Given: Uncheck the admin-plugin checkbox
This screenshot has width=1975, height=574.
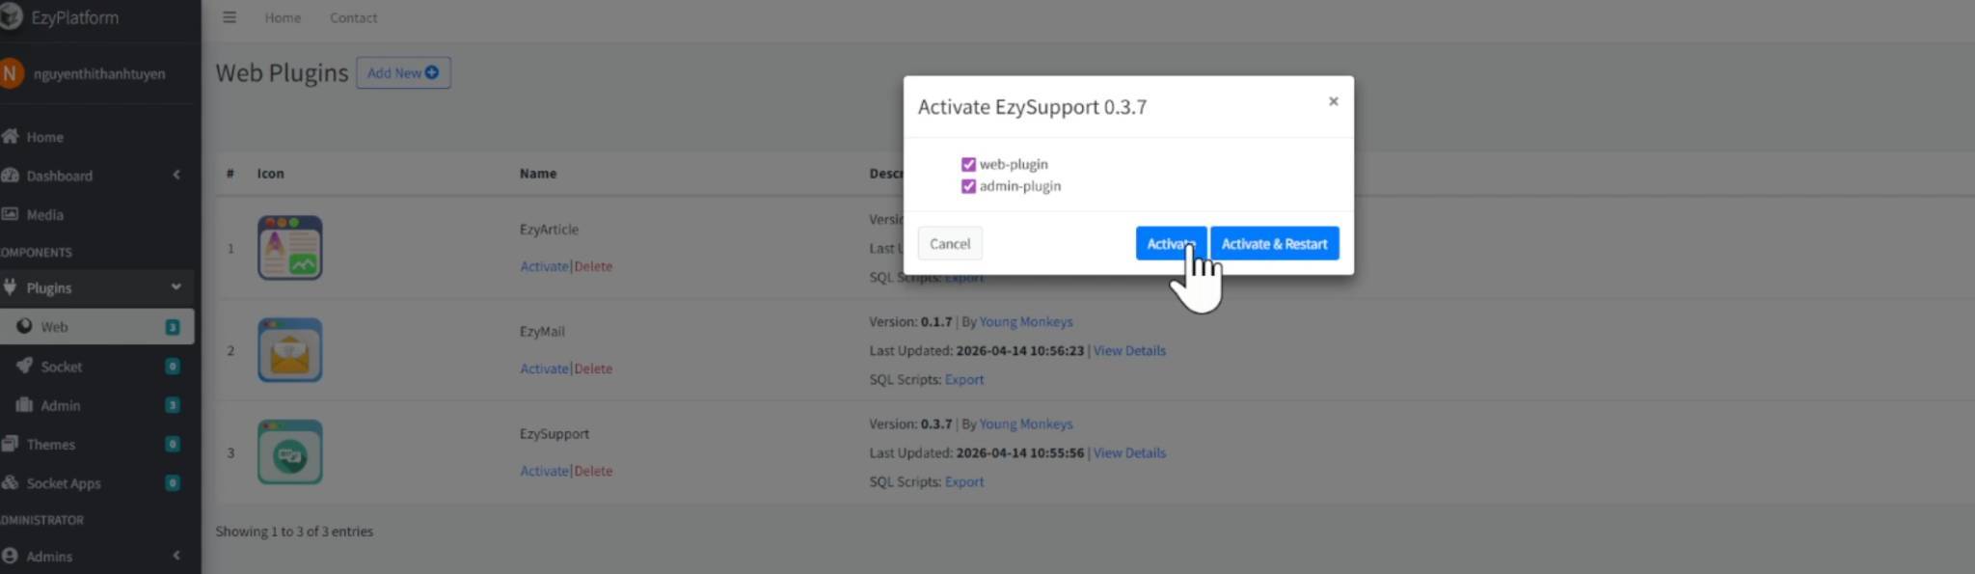Looking at the screenshot, I should tap(968, 186).
